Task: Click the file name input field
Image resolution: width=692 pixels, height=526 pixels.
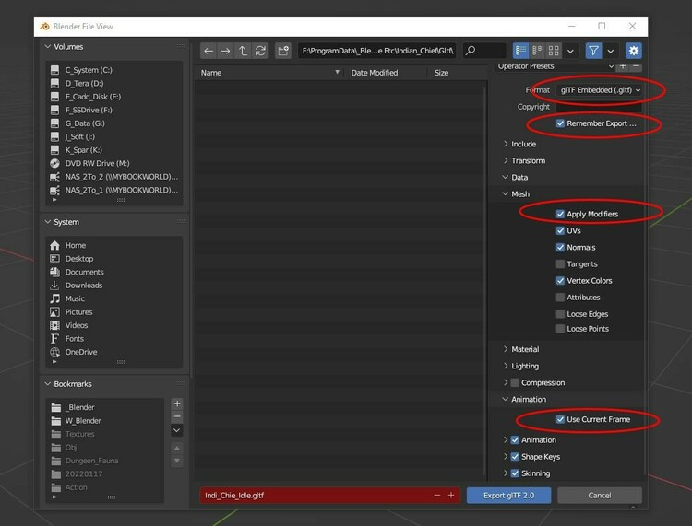Action: coord(316,495)
